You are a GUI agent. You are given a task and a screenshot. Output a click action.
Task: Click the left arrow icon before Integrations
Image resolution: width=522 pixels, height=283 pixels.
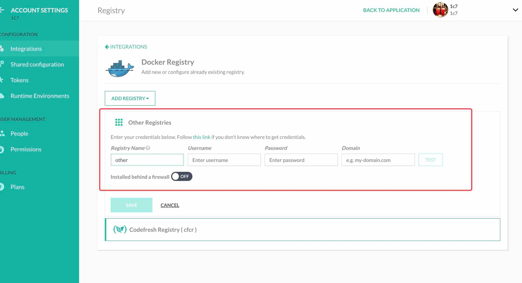pyautogui.click(x=107, y=47)
